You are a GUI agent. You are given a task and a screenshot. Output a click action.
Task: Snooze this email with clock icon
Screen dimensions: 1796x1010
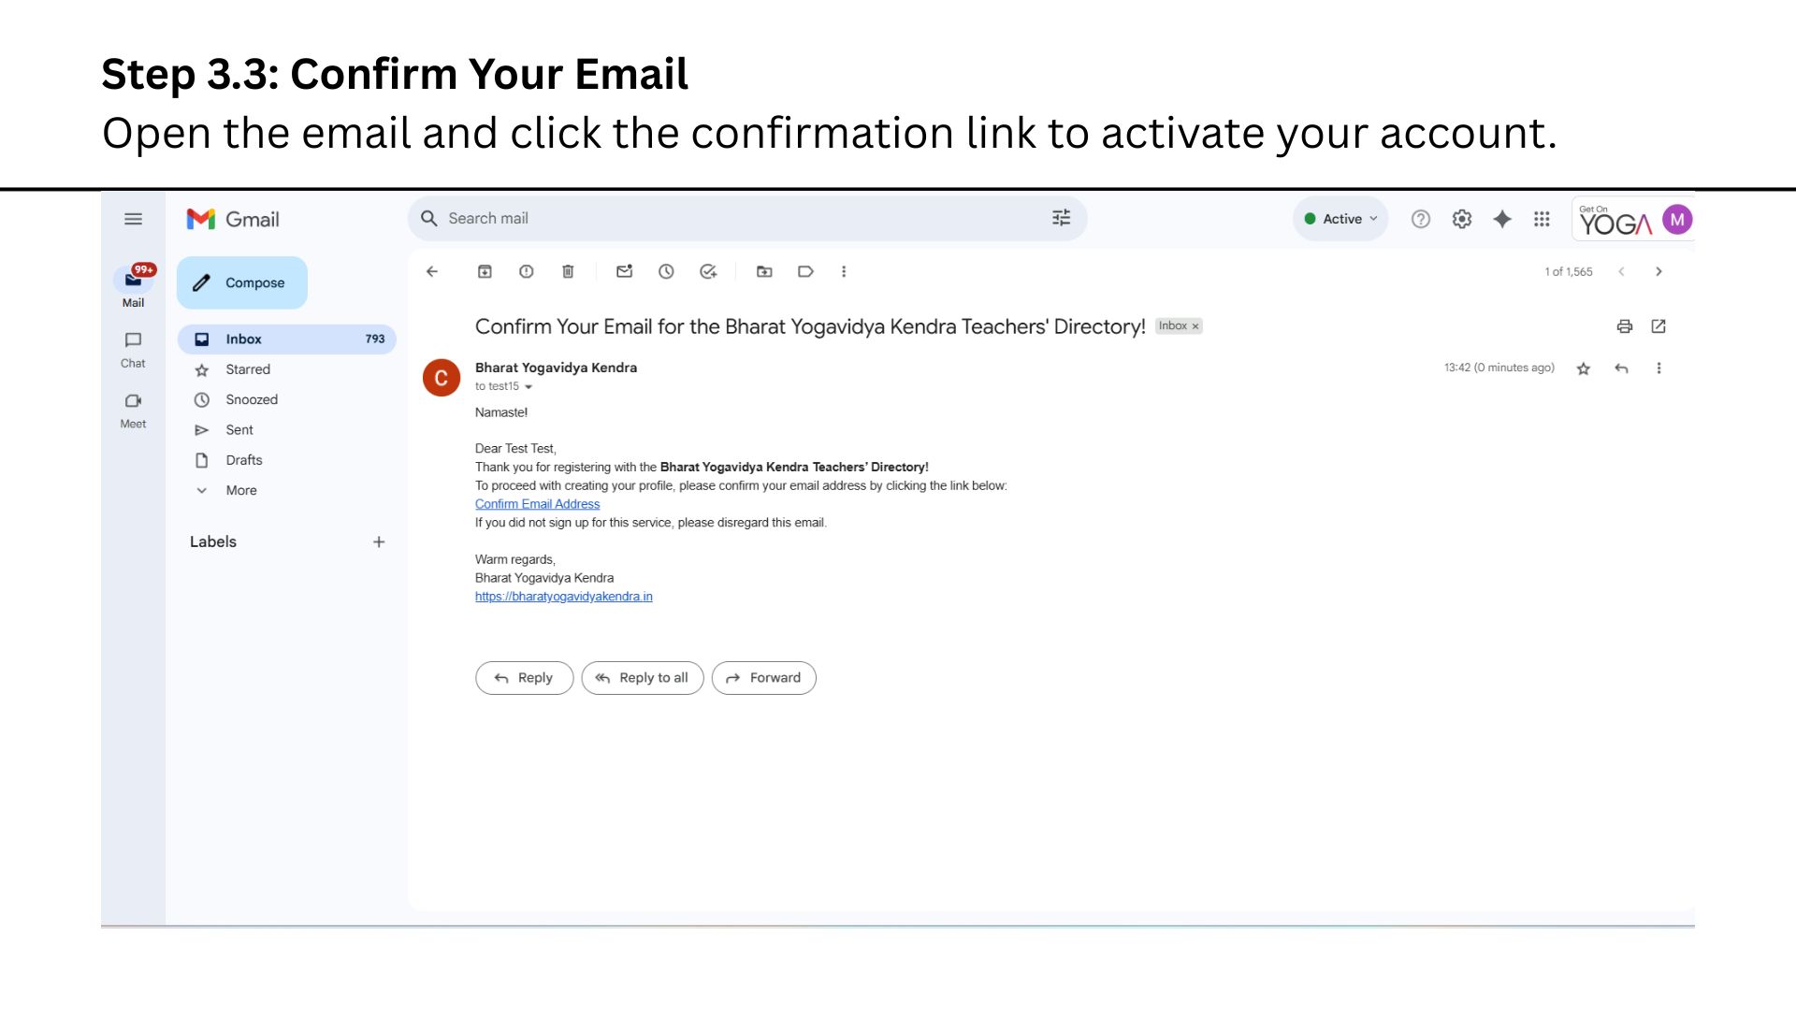666,271
